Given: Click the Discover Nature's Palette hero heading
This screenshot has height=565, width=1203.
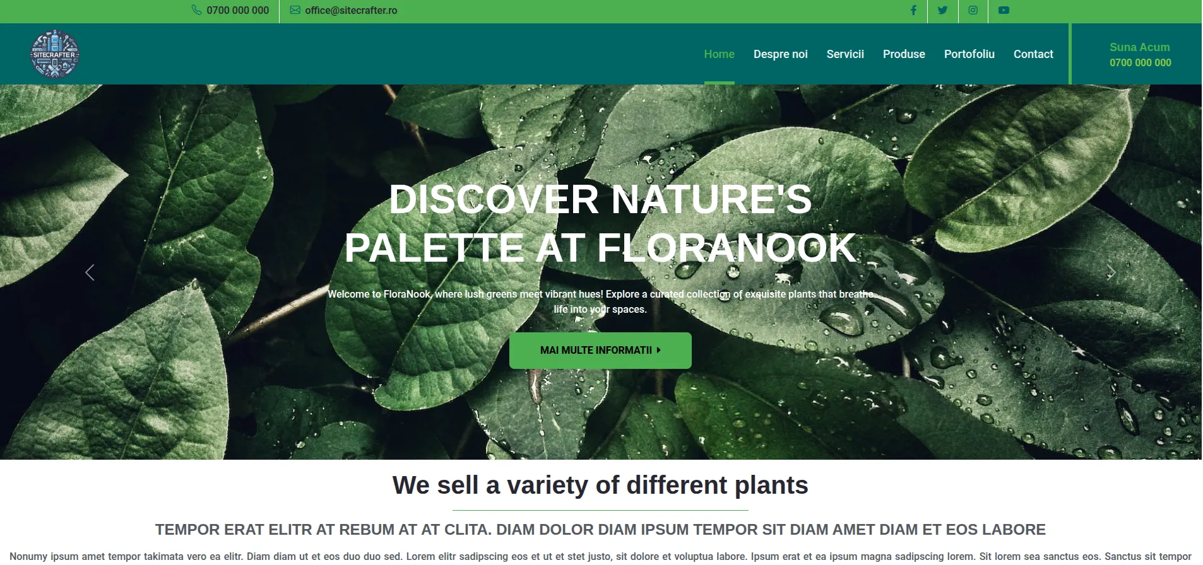Looking at the screenshot, I should [x=600, y=223].
